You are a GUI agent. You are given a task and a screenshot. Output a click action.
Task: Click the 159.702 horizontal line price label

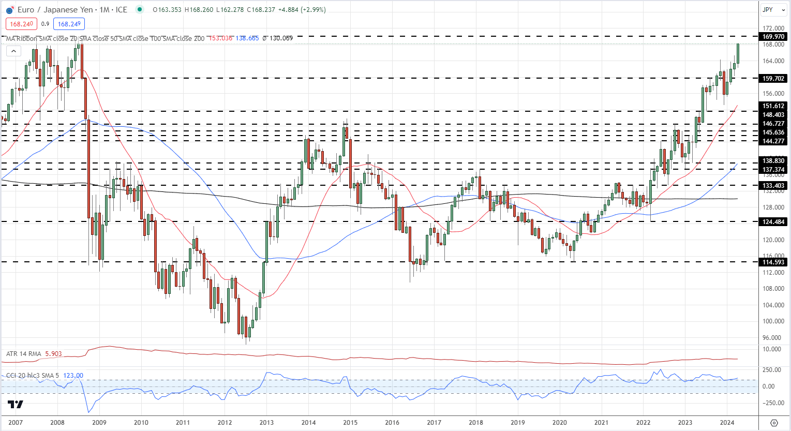pyautogui.click(x=773, y=79)
